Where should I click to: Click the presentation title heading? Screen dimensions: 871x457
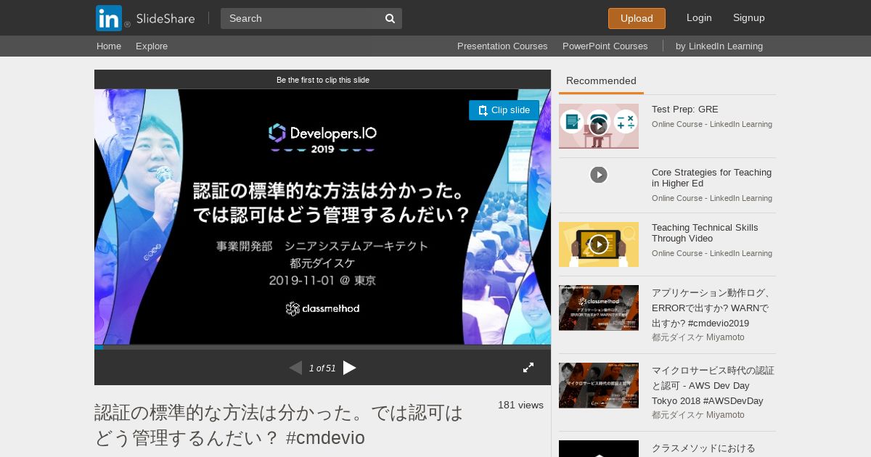pos(279,426)
